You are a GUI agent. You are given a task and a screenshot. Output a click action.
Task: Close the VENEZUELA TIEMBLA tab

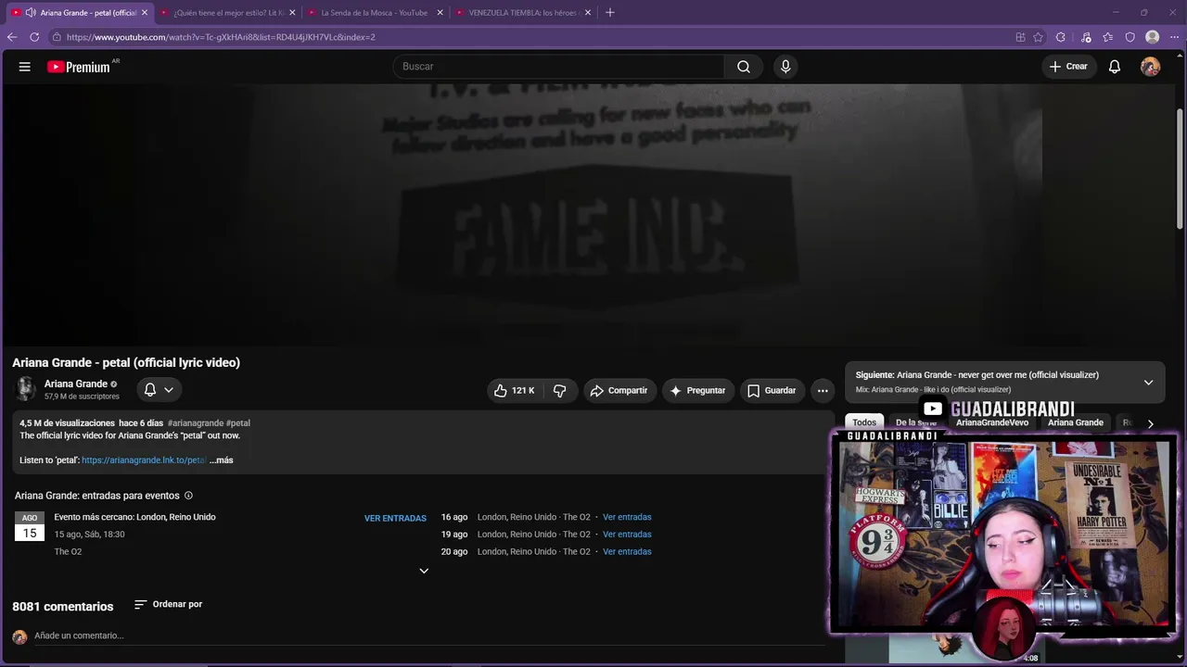(588, 13)
